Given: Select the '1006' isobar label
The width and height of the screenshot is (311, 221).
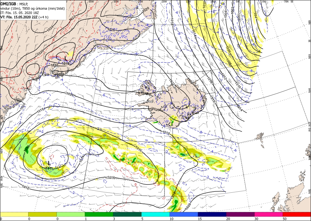Looking at the screenshot, I should point(228,49).
